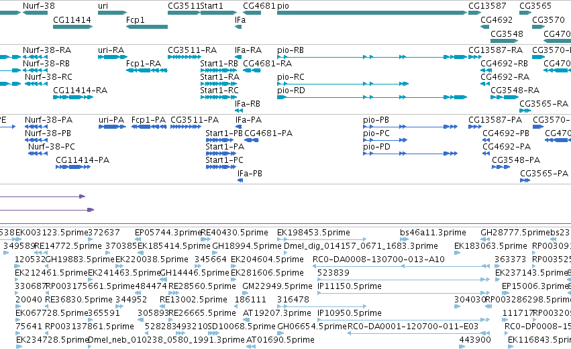
Task: Open EST IP10950.5prime
Action: [349, 313]
